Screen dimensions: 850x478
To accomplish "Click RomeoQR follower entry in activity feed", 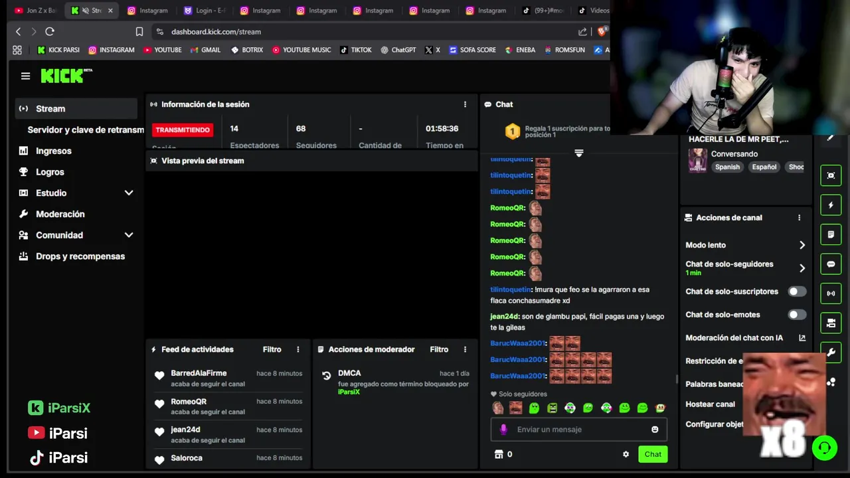I will (x=228, y=406).
